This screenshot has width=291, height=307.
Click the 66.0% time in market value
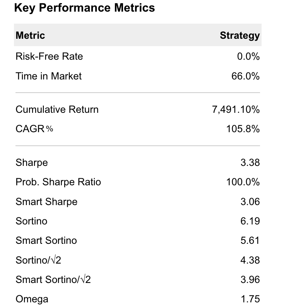[x=245, y=76]
